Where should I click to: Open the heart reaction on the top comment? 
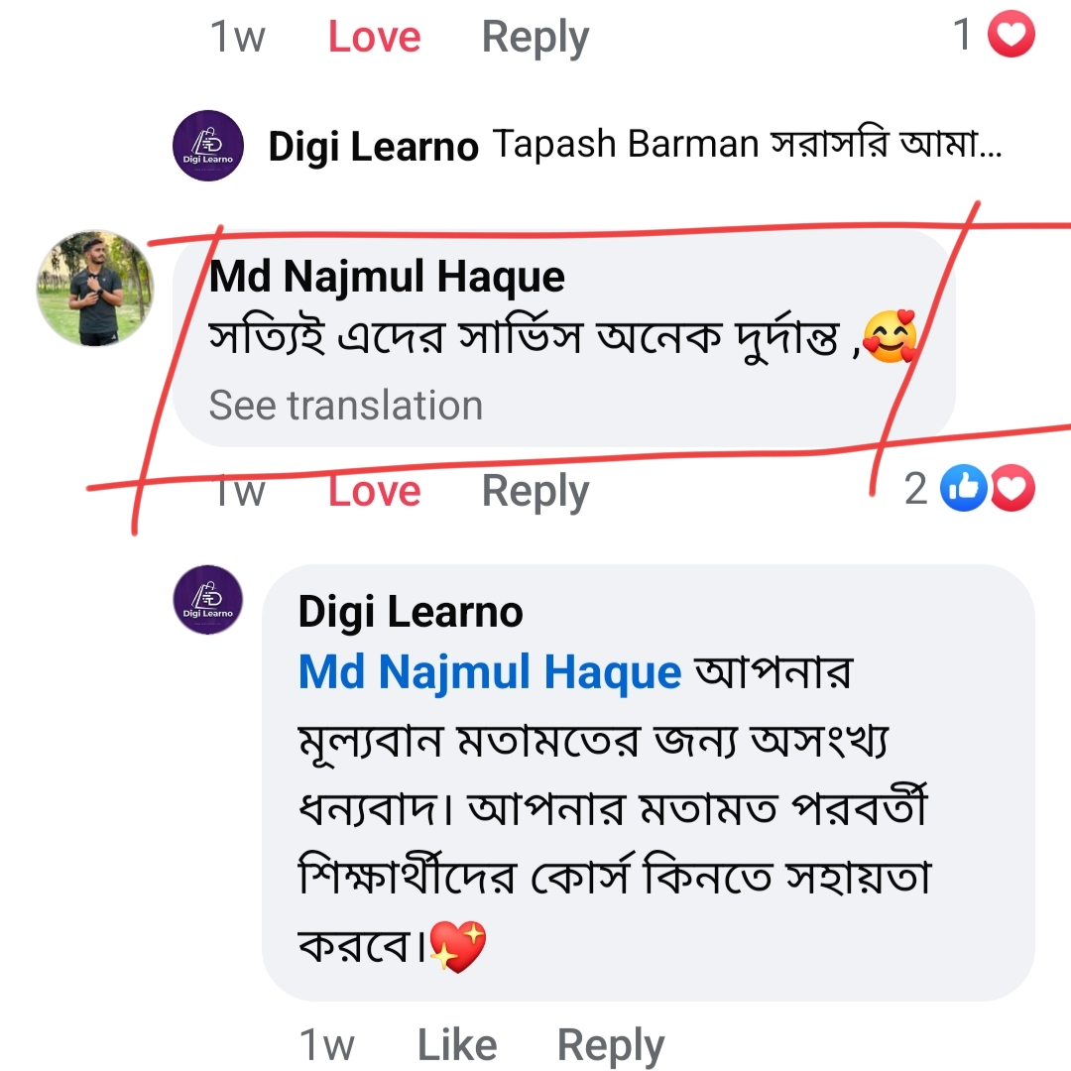click(1011, 34)
